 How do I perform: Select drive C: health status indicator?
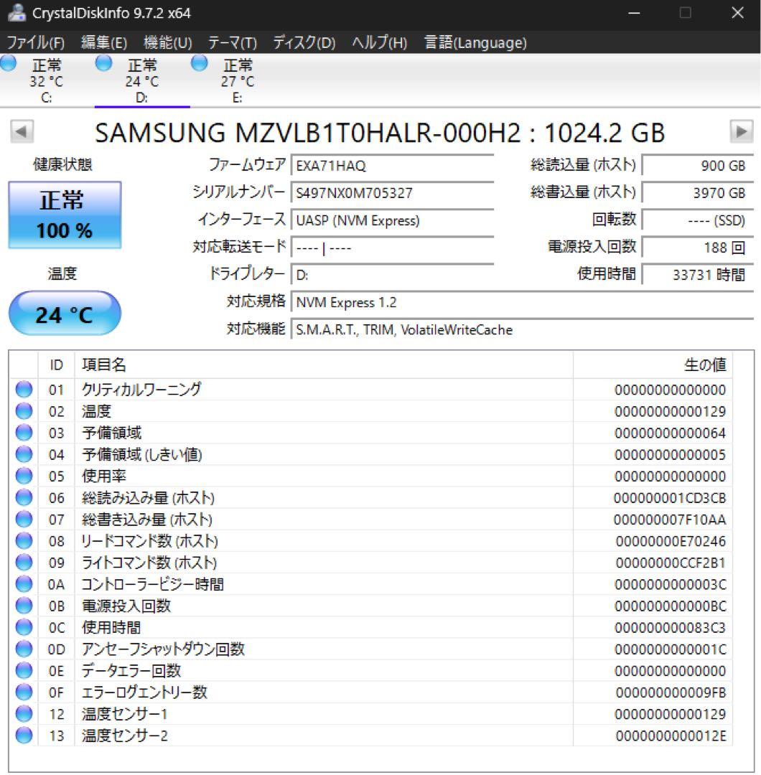coord(9,64)
